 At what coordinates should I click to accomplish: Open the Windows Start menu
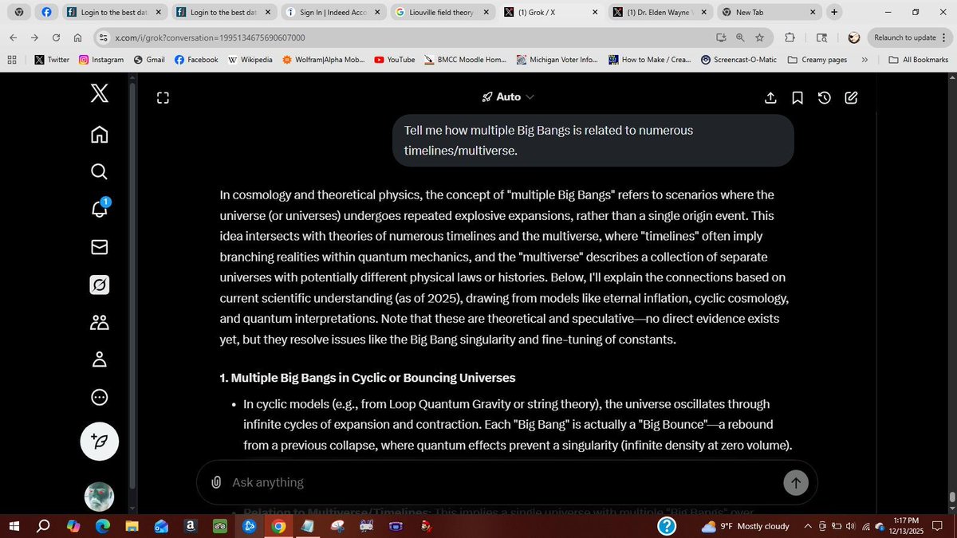pos(13,526)
